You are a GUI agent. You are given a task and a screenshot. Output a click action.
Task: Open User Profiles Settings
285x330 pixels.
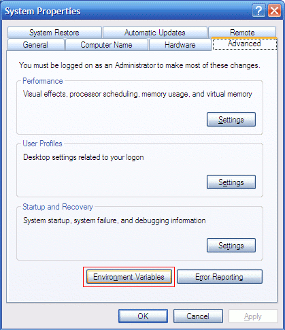coord(231,182)
